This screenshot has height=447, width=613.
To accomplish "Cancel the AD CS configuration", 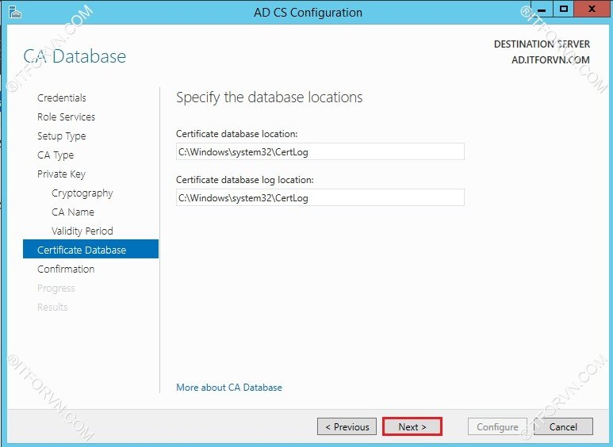I will pos(563,426).
